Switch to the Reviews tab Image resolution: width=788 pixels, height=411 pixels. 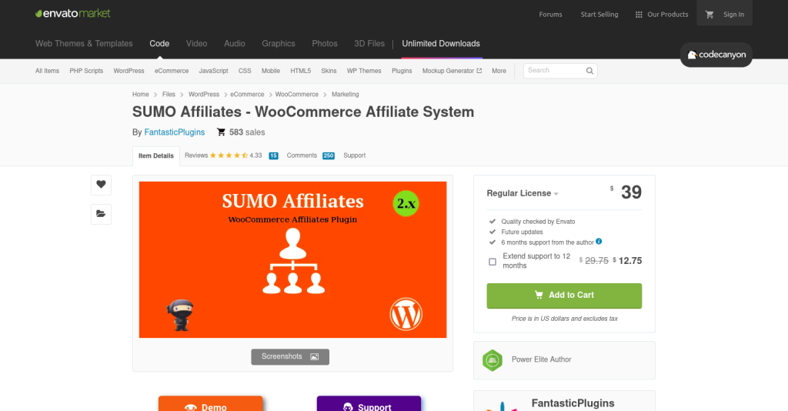[231, 155]
